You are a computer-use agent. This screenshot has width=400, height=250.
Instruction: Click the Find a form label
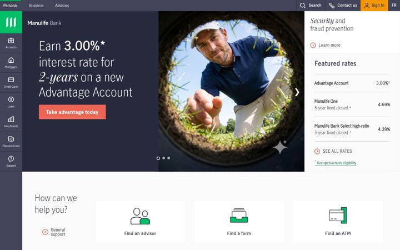[239, 233]
